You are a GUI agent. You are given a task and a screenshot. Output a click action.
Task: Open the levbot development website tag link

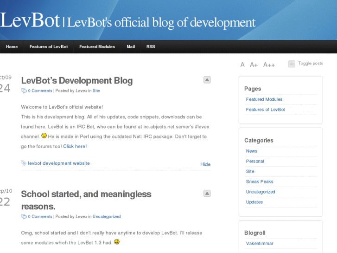coord(59,163)
